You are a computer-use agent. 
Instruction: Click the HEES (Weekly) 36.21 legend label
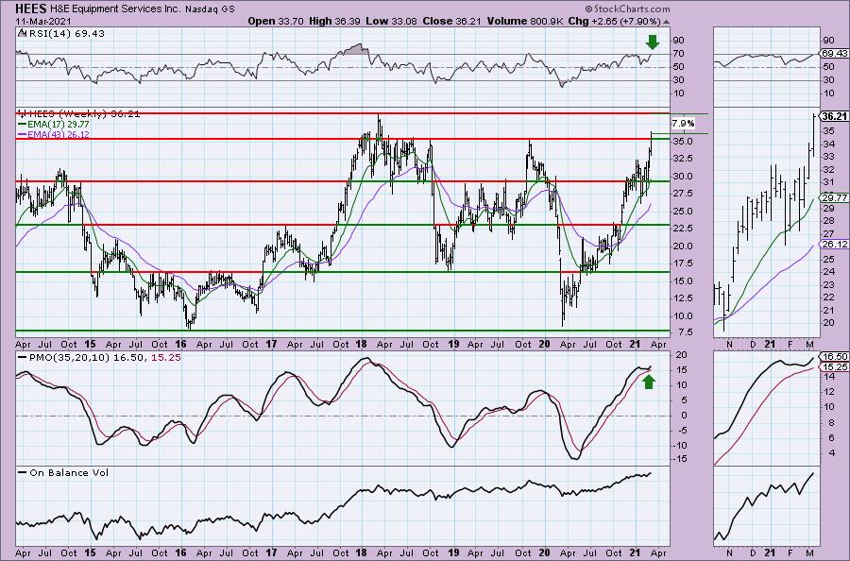84,114
